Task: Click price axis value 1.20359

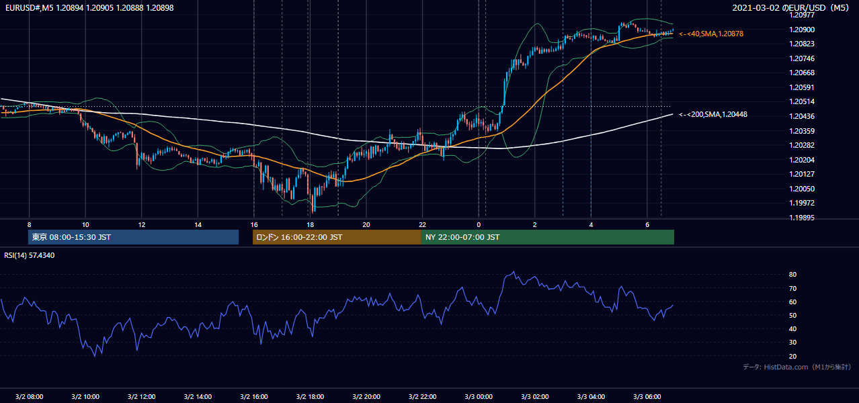Action: 801,131
